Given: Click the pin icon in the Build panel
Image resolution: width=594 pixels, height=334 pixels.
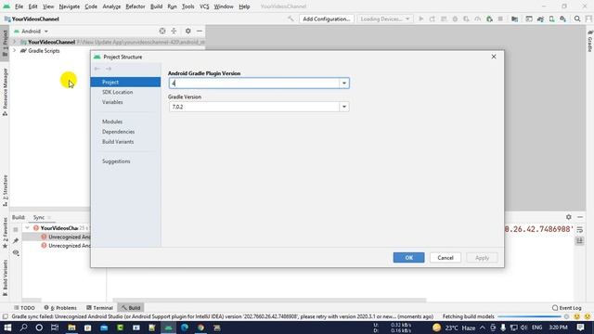Looking at the screenshot, I should coord(16,241).
